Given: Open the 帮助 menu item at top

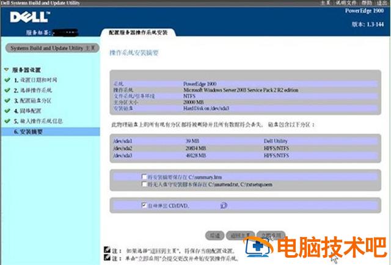Looking at the screenshot, I should (x=367, y=2).
